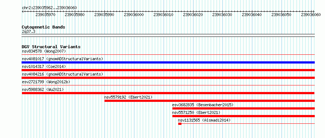Image resolution: width=325 pixels, height=138 pixels.
Task: Click the red nsv5571250 variant bar
Action: click(x=244, y=116)
